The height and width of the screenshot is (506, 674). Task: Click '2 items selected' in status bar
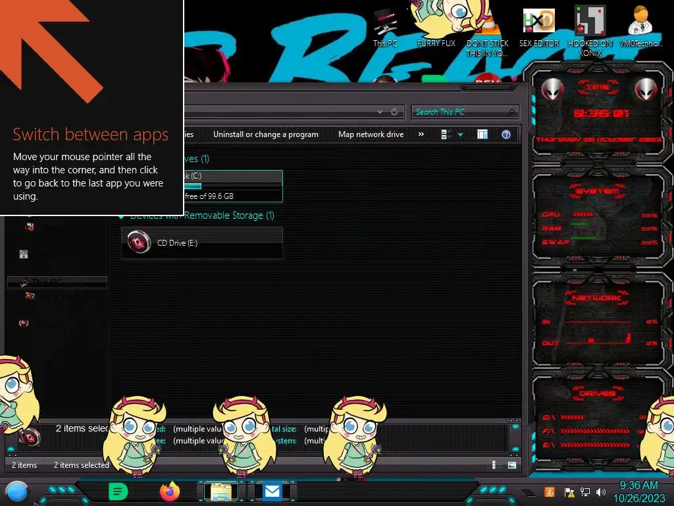[x=81, y=465]
